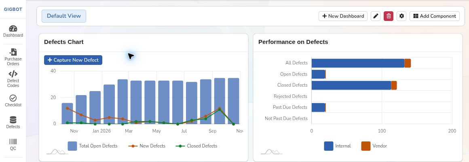Open the Dashboard gauge icon
The image size is (469, 162).
pyautogui.click(x=13, y=29)
